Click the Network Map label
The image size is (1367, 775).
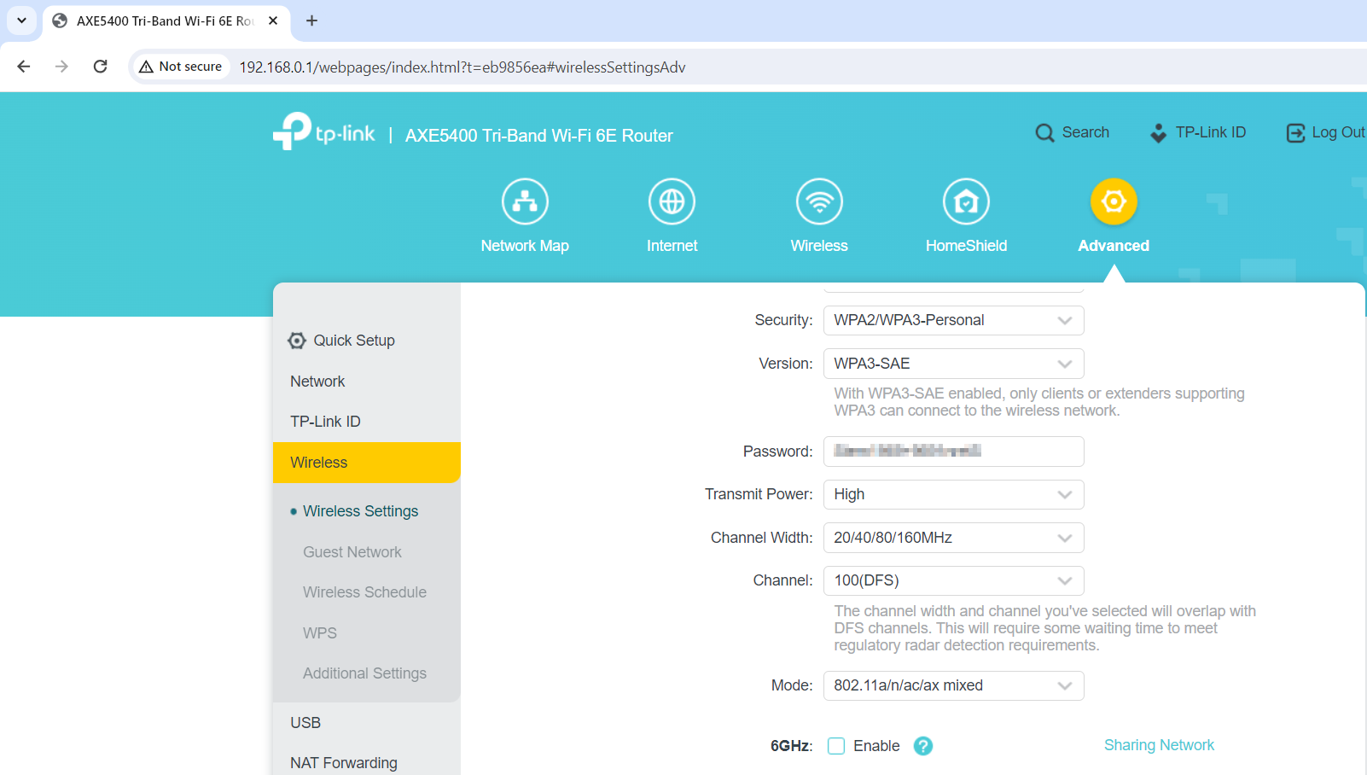tap(525, 246)
